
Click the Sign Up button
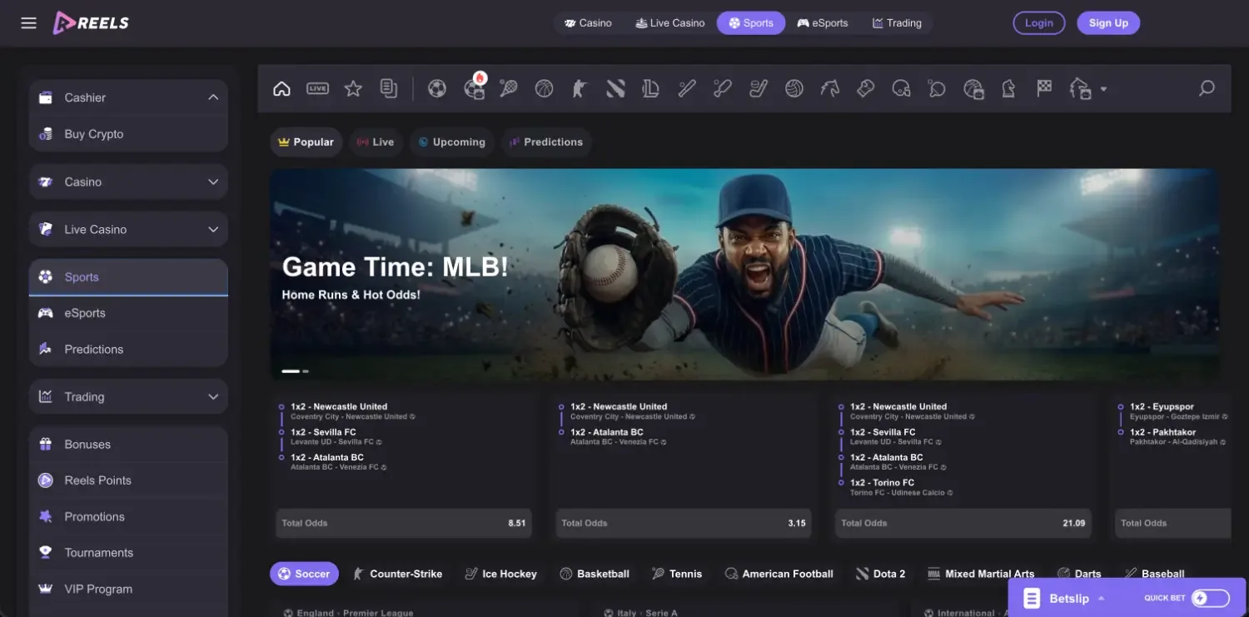coord(1108,23)
